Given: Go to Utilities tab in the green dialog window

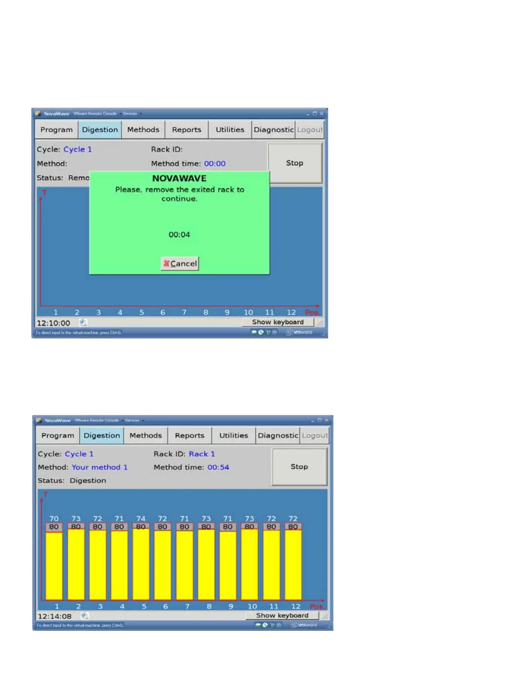Looking at the screenshot, I should [x=230, y=130].
